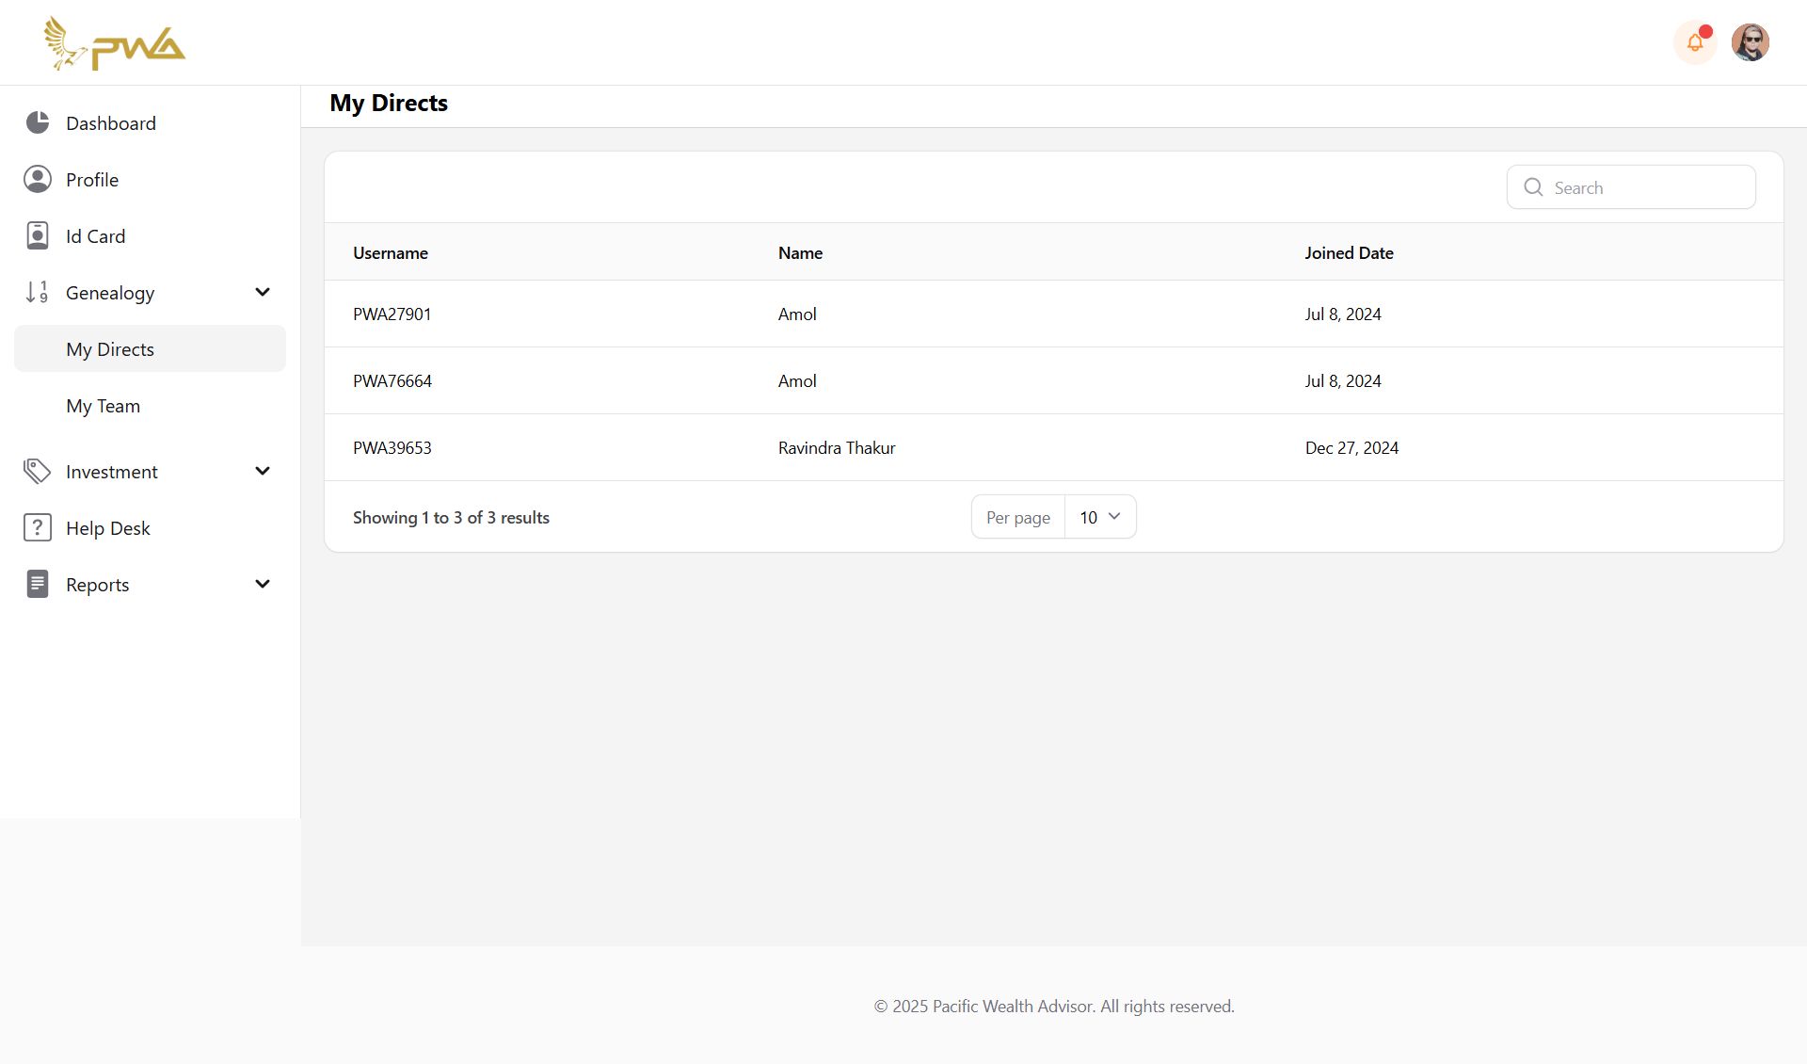Open the notification bell
Image resolution: width=1807 pixels, height=1064 pixels.
1695,42
